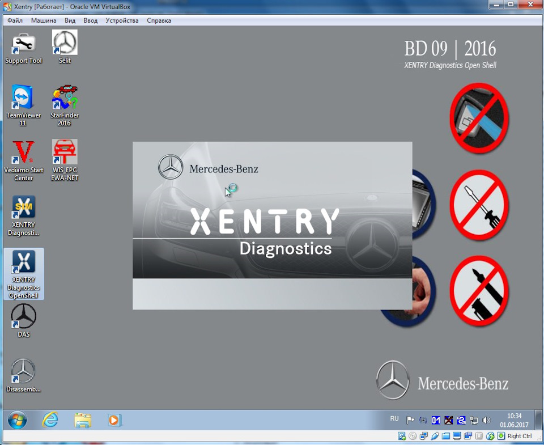Image resolution: width=544 pixels, height=445 pixels.
Task: Click the VirtualBox mouse integration indicator
Action: (x=490, y=436)
